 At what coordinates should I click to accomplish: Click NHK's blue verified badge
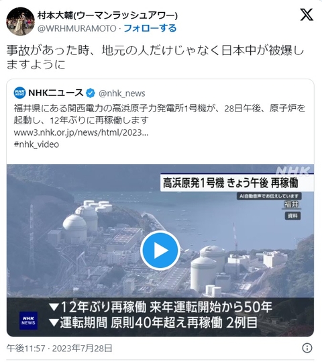(x=91, y=93)
